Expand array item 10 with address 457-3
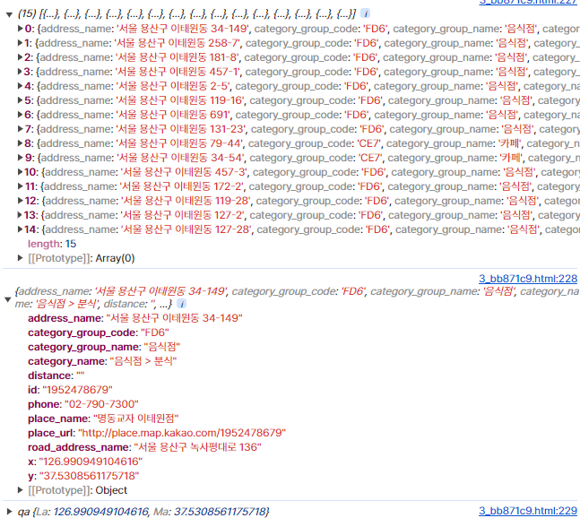The width and height of the screenshot is (580, 518). 21,172
